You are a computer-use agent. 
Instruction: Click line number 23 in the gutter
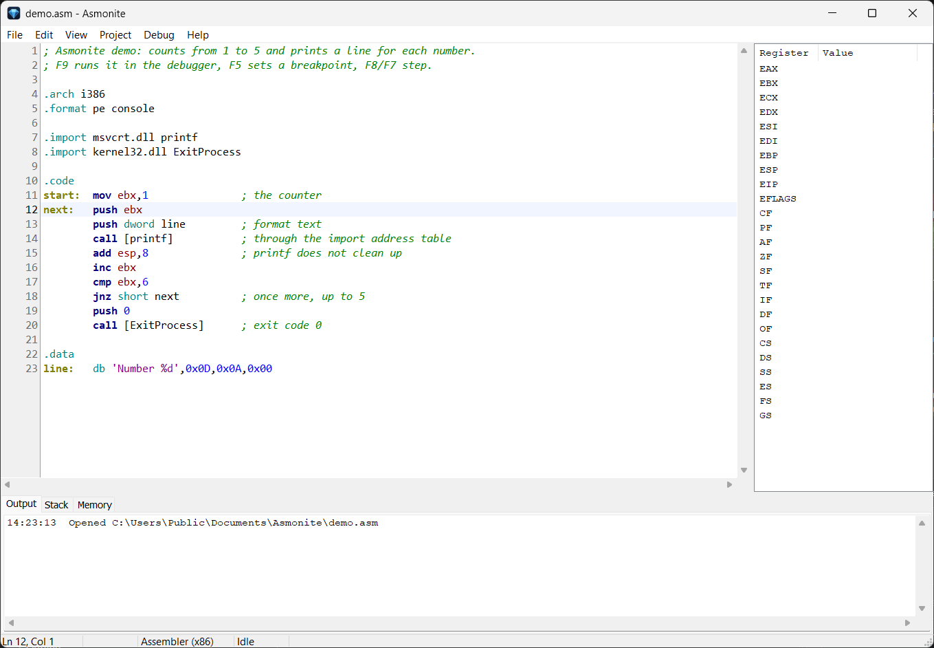coord(32,369)
